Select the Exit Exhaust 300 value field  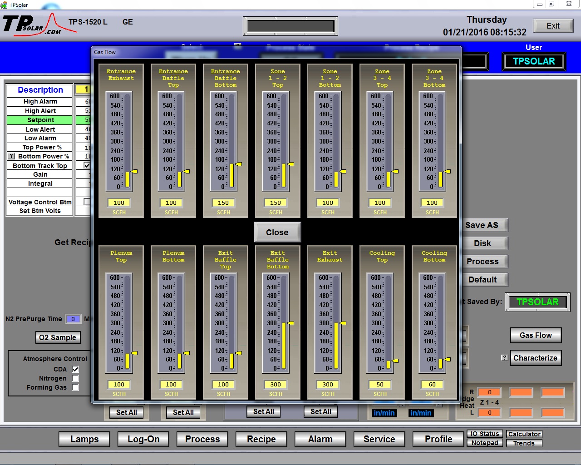328,385
